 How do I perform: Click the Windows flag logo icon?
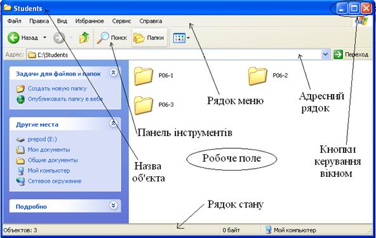coord(362,21)
